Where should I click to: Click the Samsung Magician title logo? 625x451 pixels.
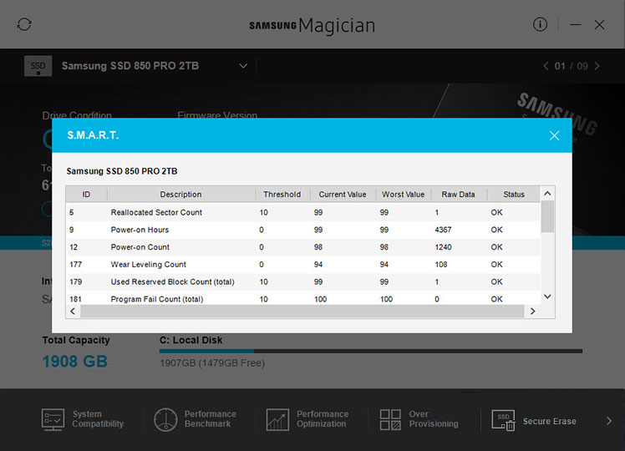point(312,26)
